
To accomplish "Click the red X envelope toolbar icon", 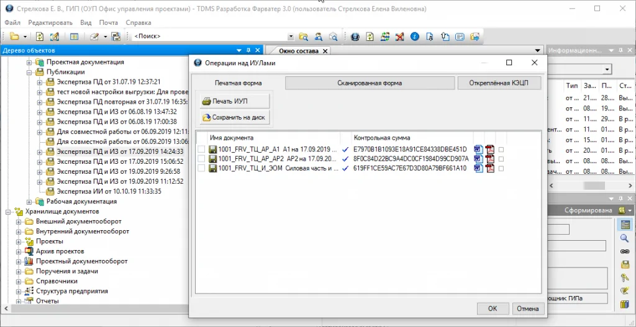I will (x=399, y=37).
